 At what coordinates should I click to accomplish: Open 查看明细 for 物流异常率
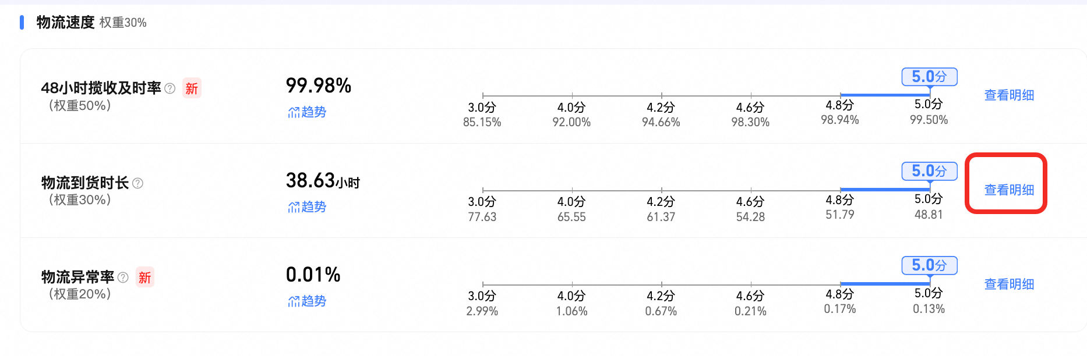[1009, 284]
